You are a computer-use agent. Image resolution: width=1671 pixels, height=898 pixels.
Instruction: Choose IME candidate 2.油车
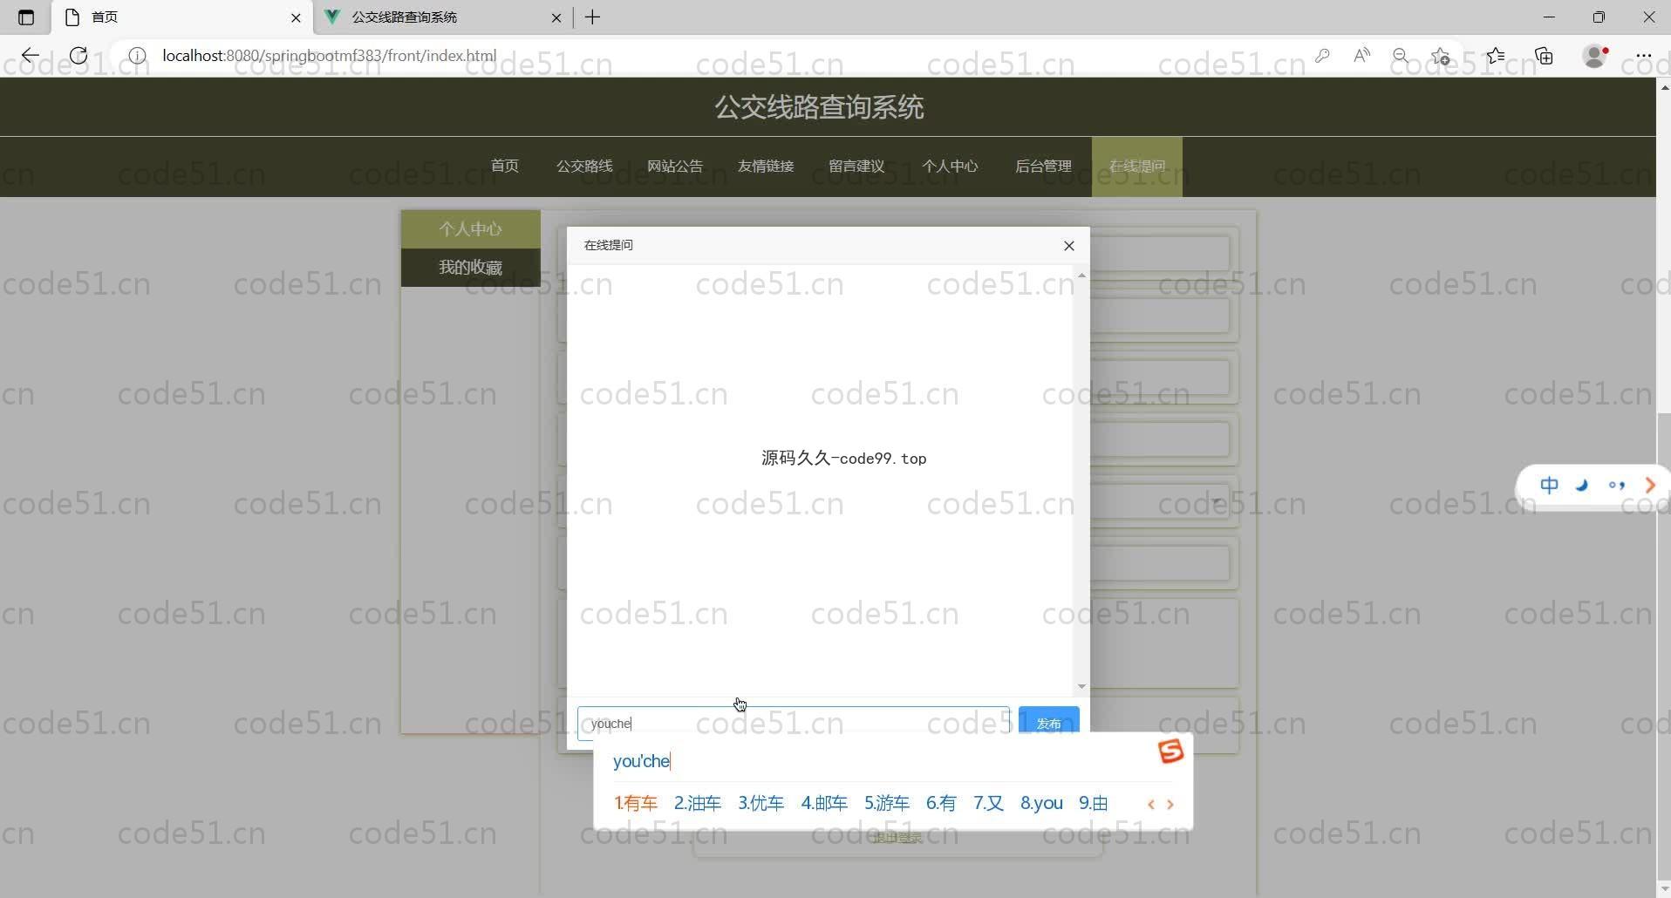coord(698,804)
